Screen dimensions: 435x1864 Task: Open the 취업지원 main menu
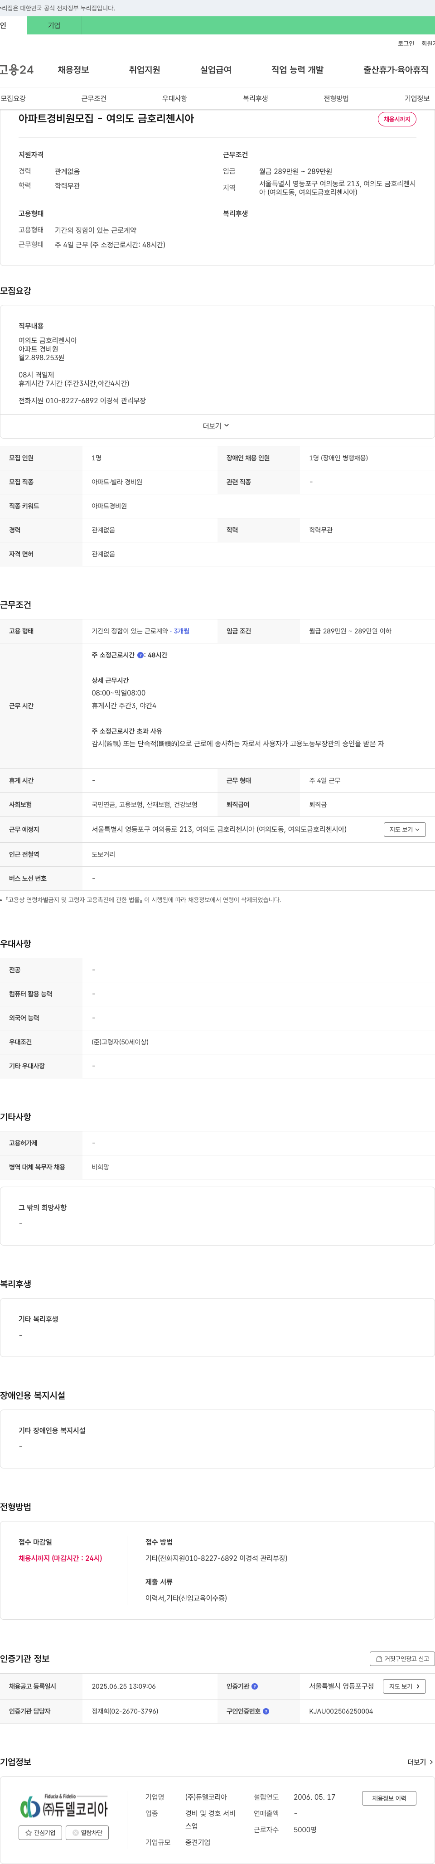tap(144, 69)
